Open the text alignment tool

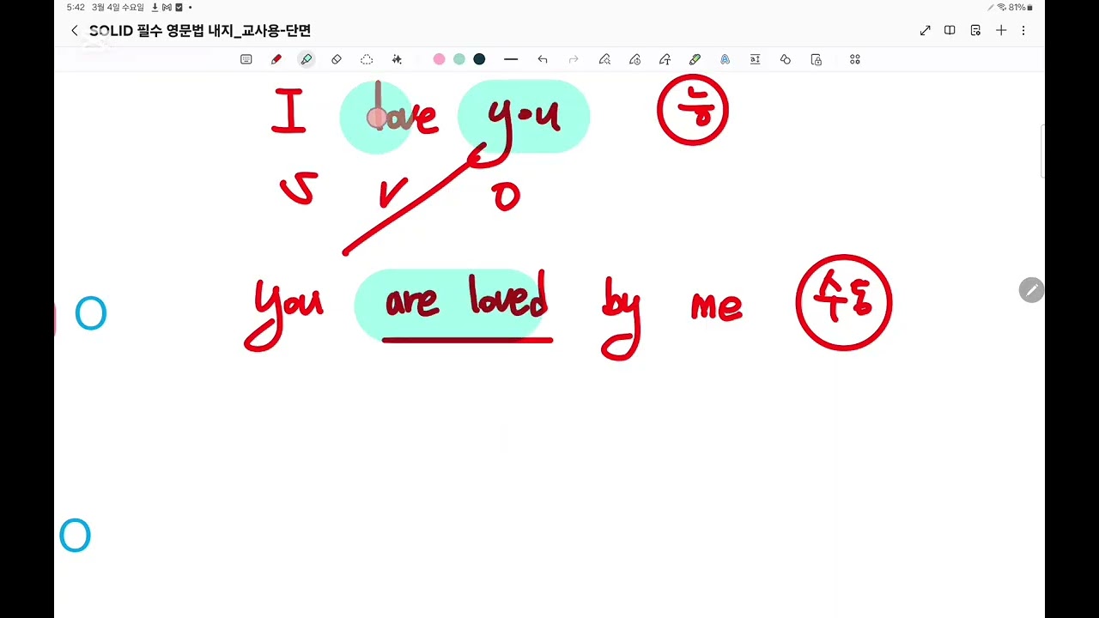point(755,59)
